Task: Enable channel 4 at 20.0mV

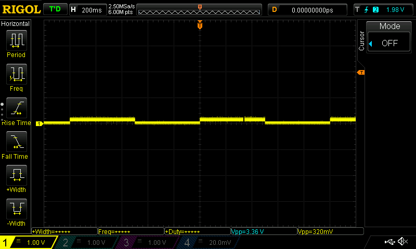Action: point(210,242)
